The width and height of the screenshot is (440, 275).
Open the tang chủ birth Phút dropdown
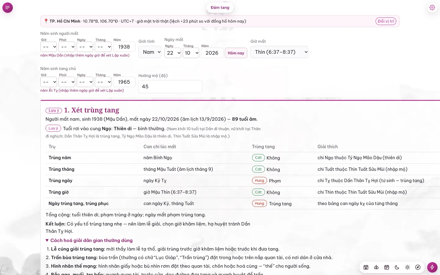[x=67, y=82]
